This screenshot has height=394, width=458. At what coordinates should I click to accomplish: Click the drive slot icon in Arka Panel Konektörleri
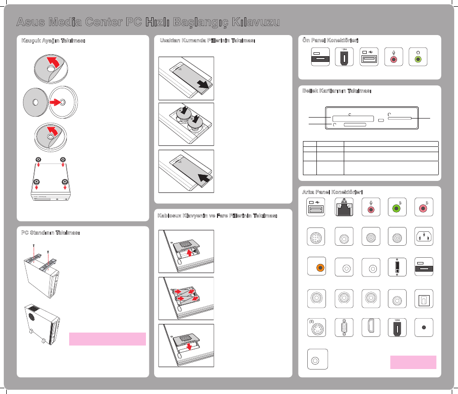(x=424, y=266)
